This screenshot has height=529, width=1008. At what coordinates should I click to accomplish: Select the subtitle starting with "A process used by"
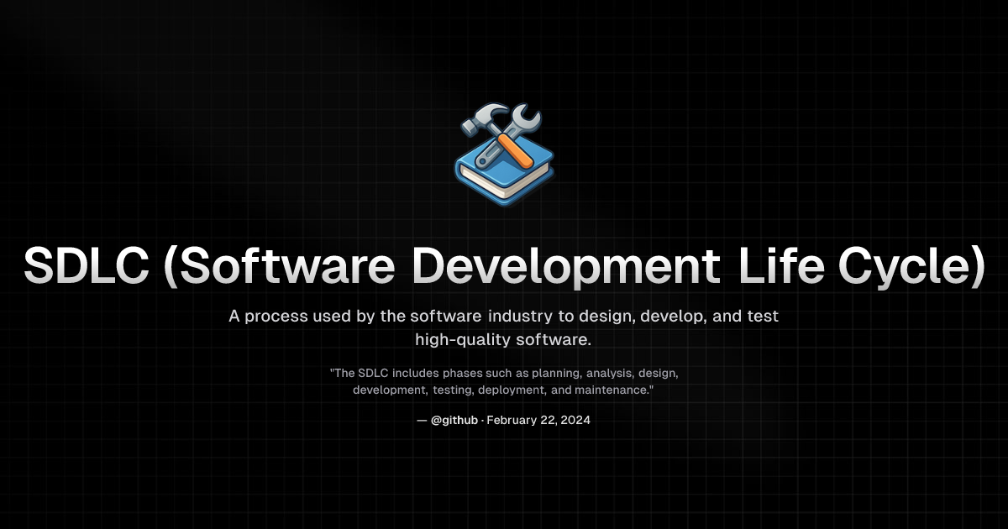[x=504, y=328]
